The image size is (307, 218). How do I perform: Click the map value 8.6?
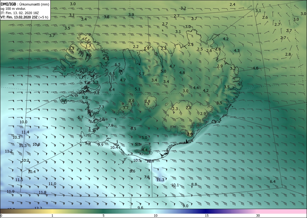[132, 171]
